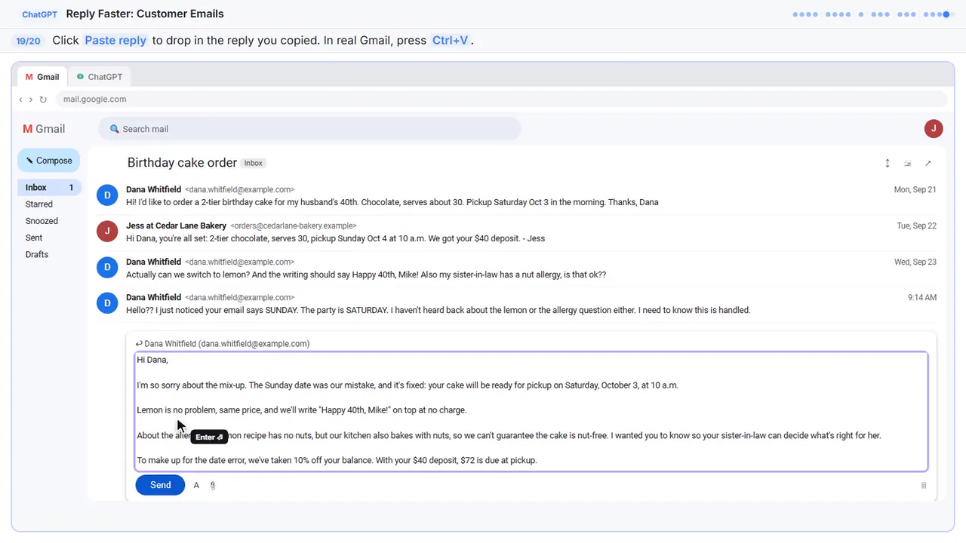Open the Starred folder
Screen dimensions: 966x543
(39, 204)
